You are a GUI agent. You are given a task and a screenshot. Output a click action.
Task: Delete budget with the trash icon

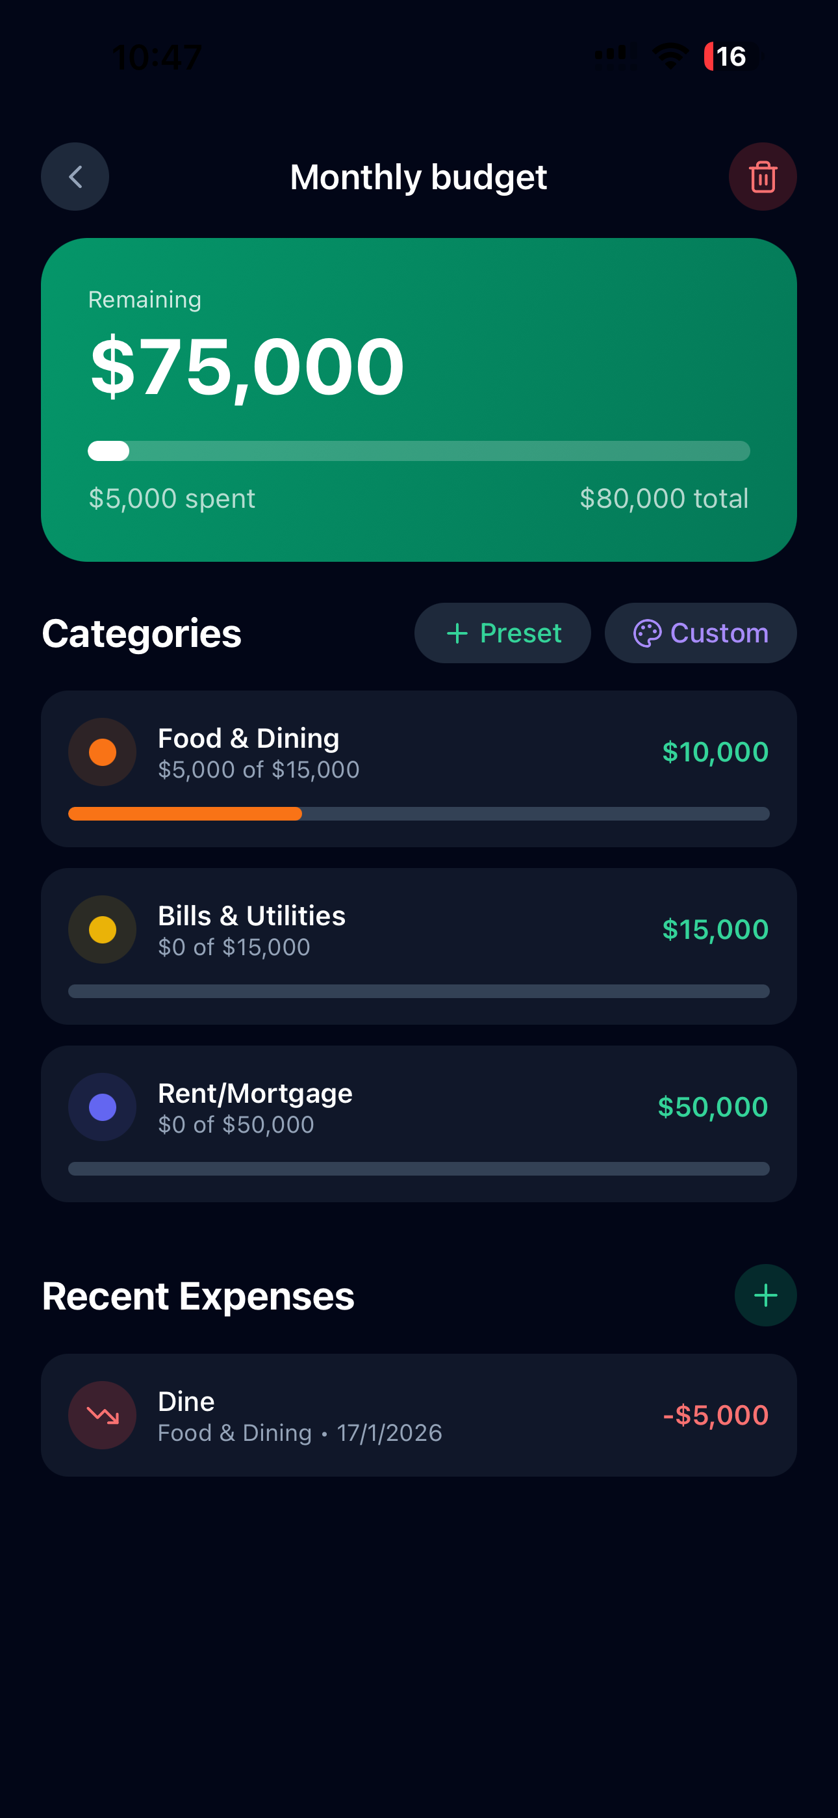coord(763,176)
